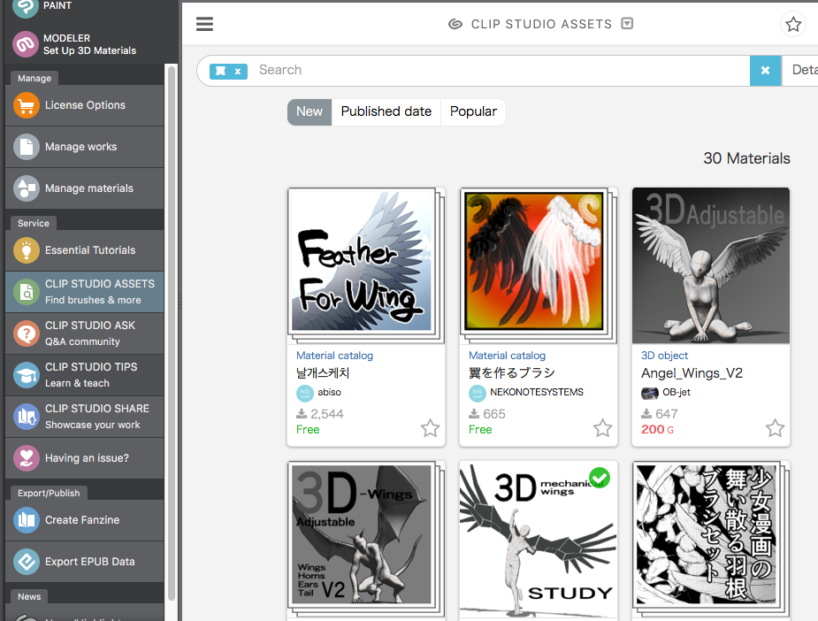The height and width of the screenshot is (621, 818).
Task: Click the 3D object category link
Action: 664,356
